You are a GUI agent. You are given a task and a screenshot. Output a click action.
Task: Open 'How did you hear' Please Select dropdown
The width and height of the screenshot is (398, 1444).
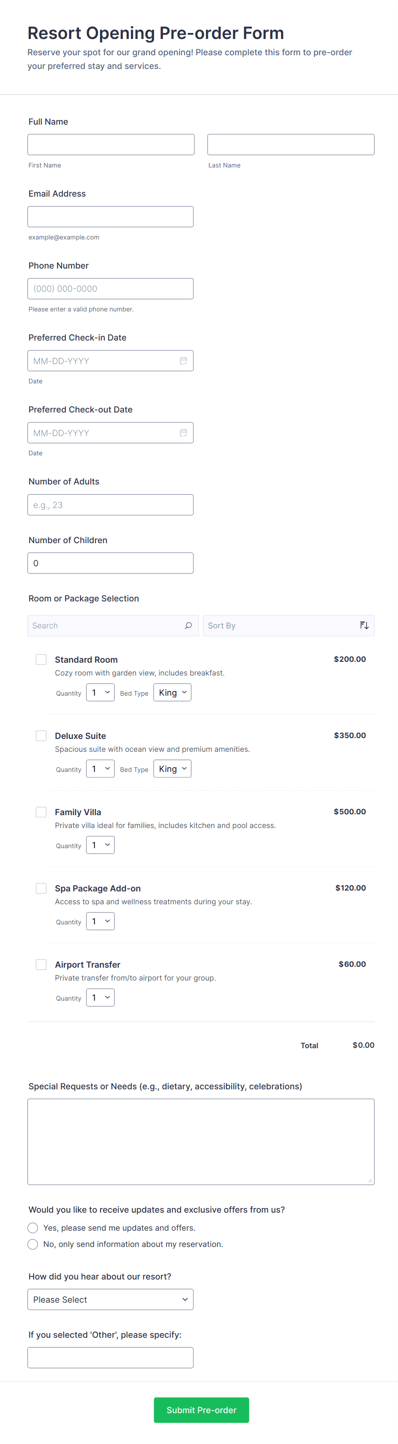110,1300
